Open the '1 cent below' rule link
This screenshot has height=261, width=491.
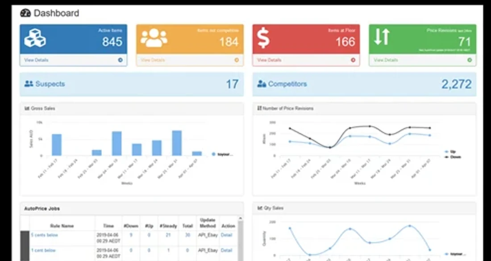coord(43,250)
